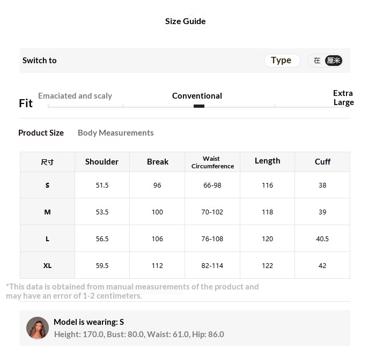The width and height of the screenshot is (368, 357).
Task: Click the Shoulder column header
Action: pos(102,161)
